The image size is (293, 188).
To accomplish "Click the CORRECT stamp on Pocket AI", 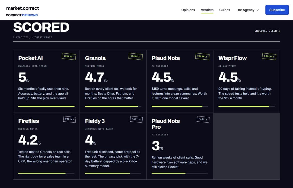I will tap(69, 56).
